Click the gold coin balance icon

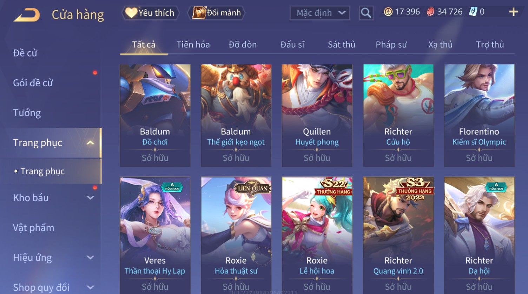click(x=388, y=12)
